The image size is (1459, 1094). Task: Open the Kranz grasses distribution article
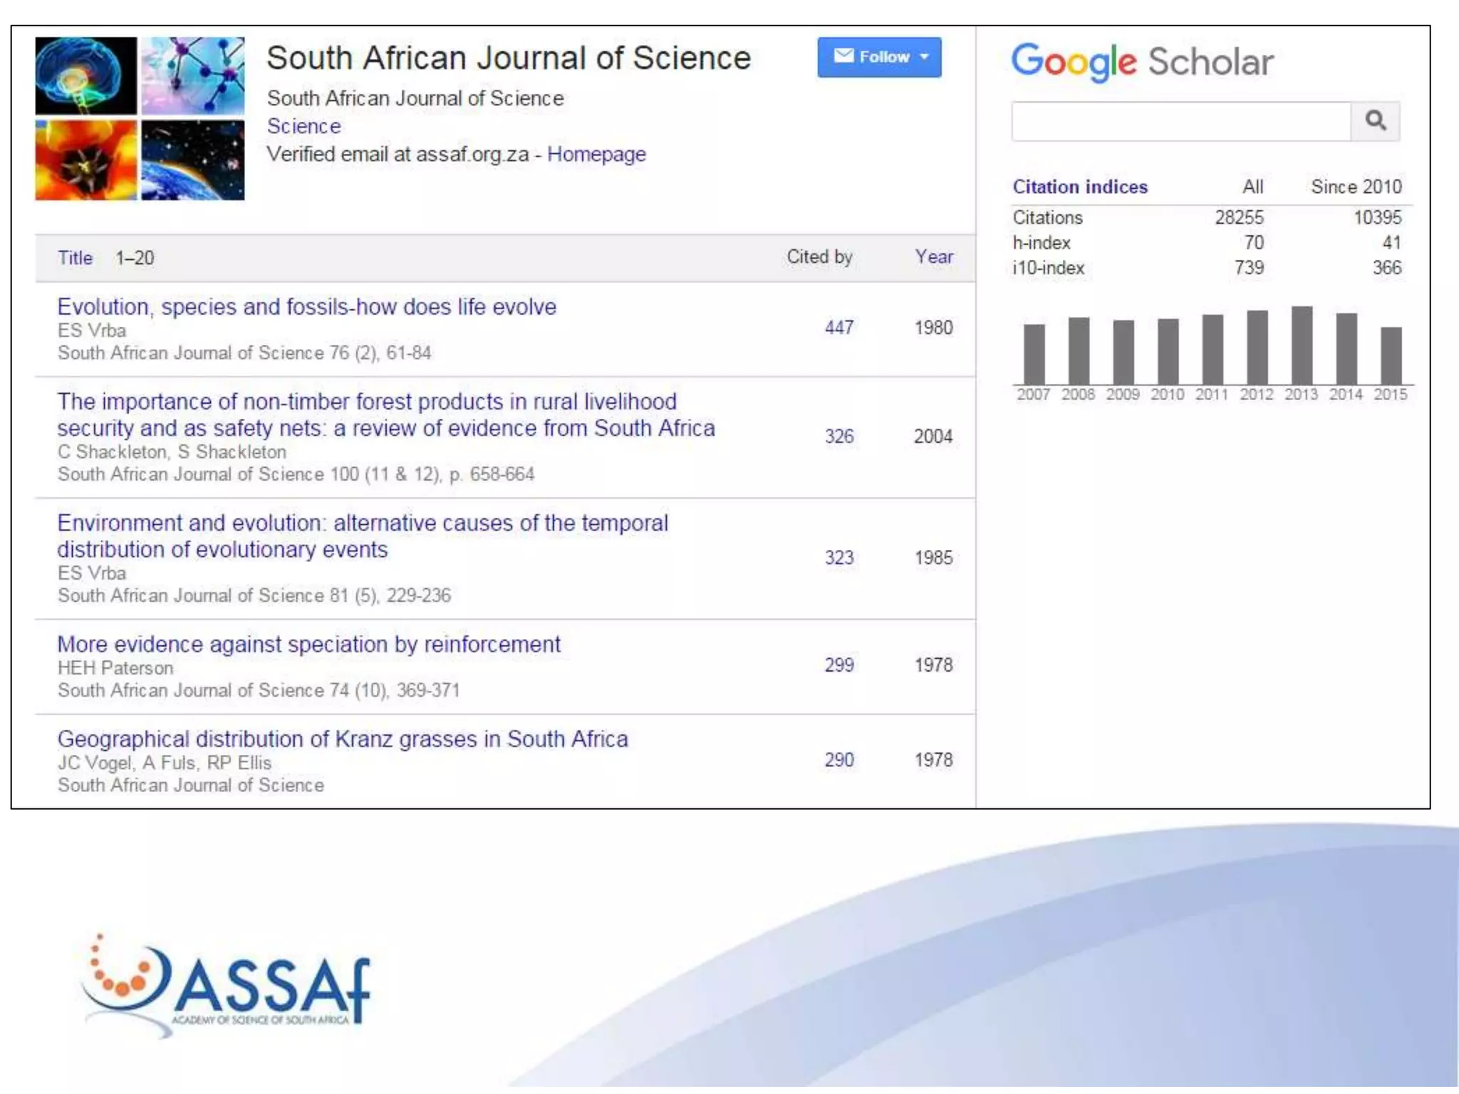(x=343, y=739)
